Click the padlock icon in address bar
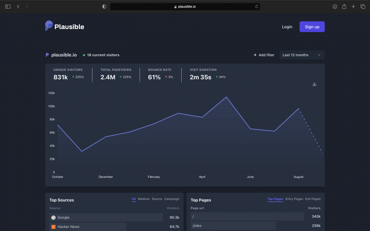Screen dimensions: 370x231 point(175,7)
